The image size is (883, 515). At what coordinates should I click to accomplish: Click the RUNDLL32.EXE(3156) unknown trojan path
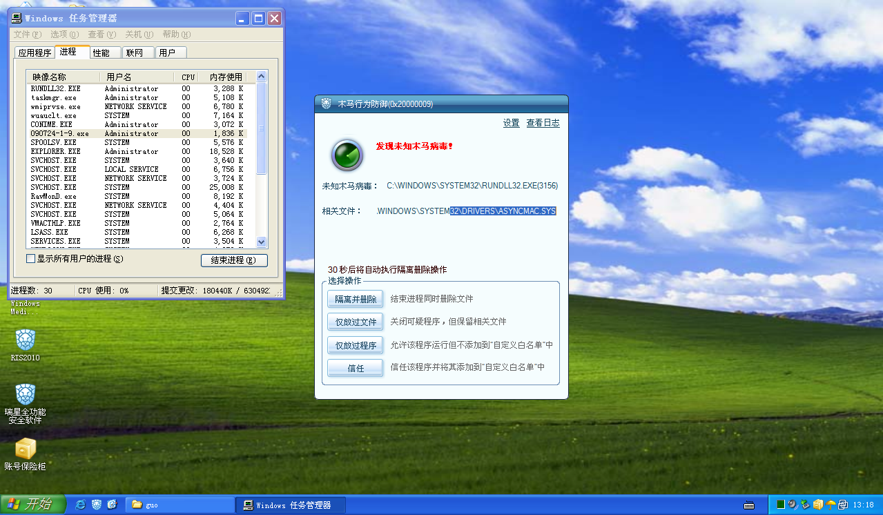click(x=472, y=186)
